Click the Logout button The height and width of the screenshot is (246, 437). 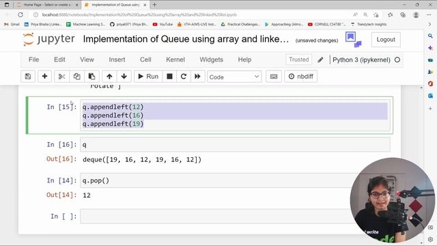click(x=386, y=40)
